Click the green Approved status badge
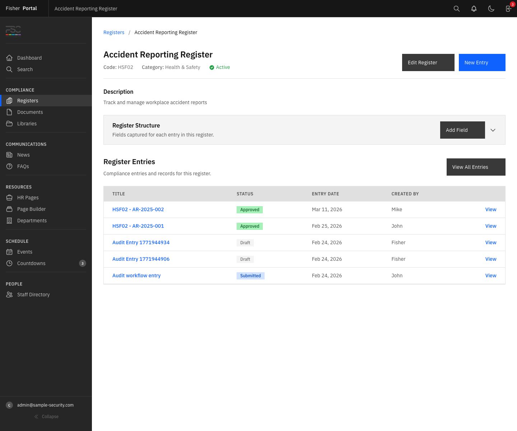The image size is (517, 431). tap(250, 209)
